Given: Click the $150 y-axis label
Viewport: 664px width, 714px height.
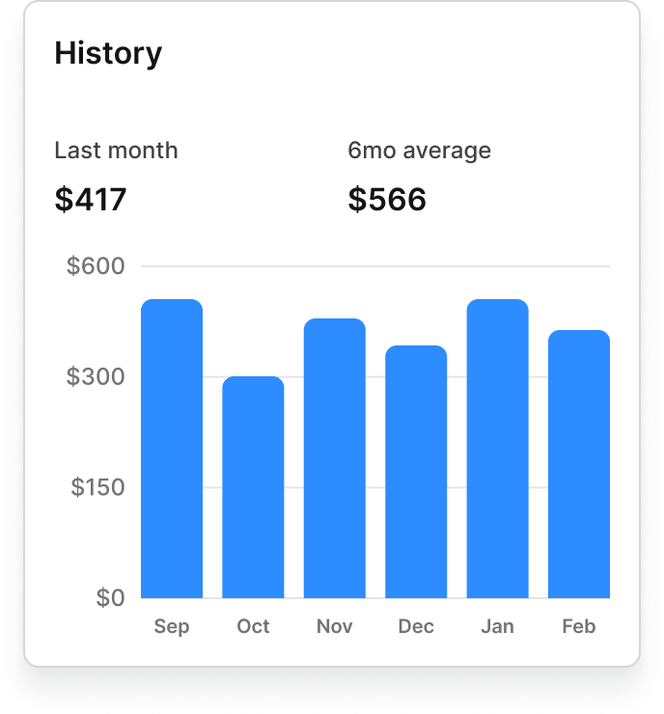Looking at the screenshot, I should (97, 487).
